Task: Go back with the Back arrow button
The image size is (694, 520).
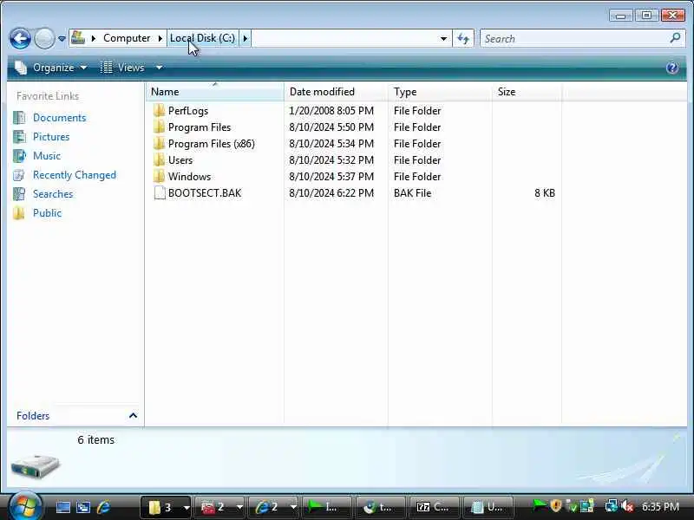Action: [x=20, y=38]
